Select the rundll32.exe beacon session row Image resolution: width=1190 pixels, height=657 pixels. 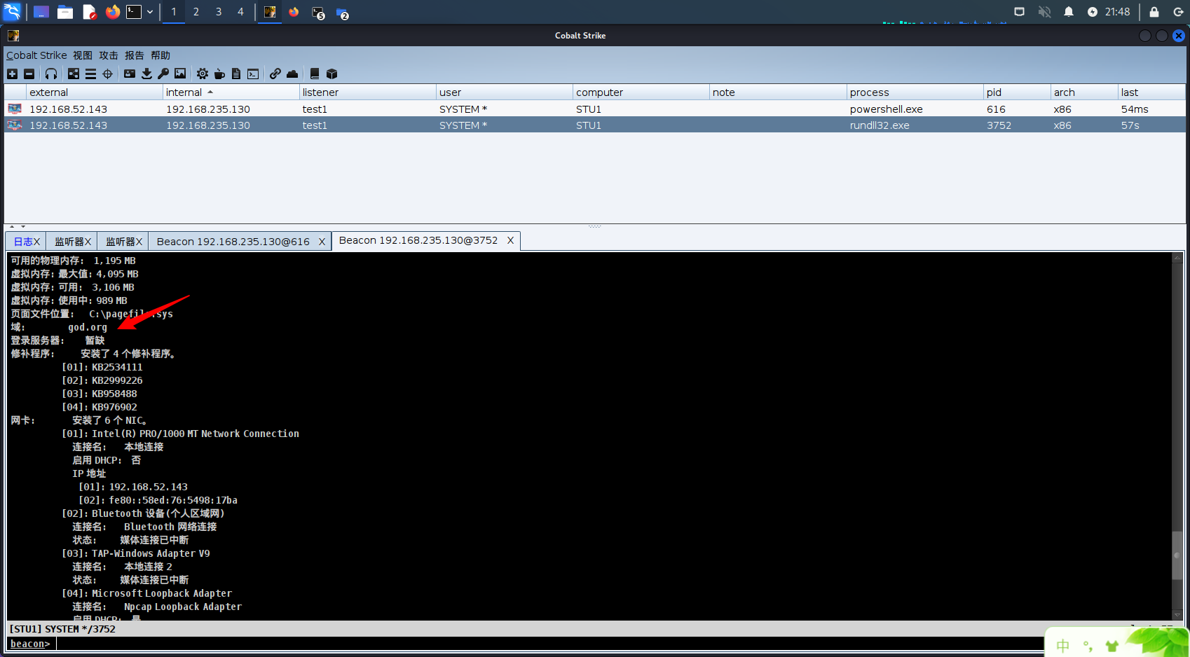[594, 125]
